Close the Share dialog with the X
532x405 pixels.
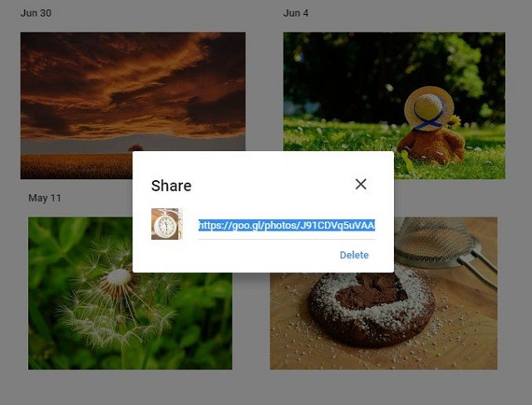point(361,184)
